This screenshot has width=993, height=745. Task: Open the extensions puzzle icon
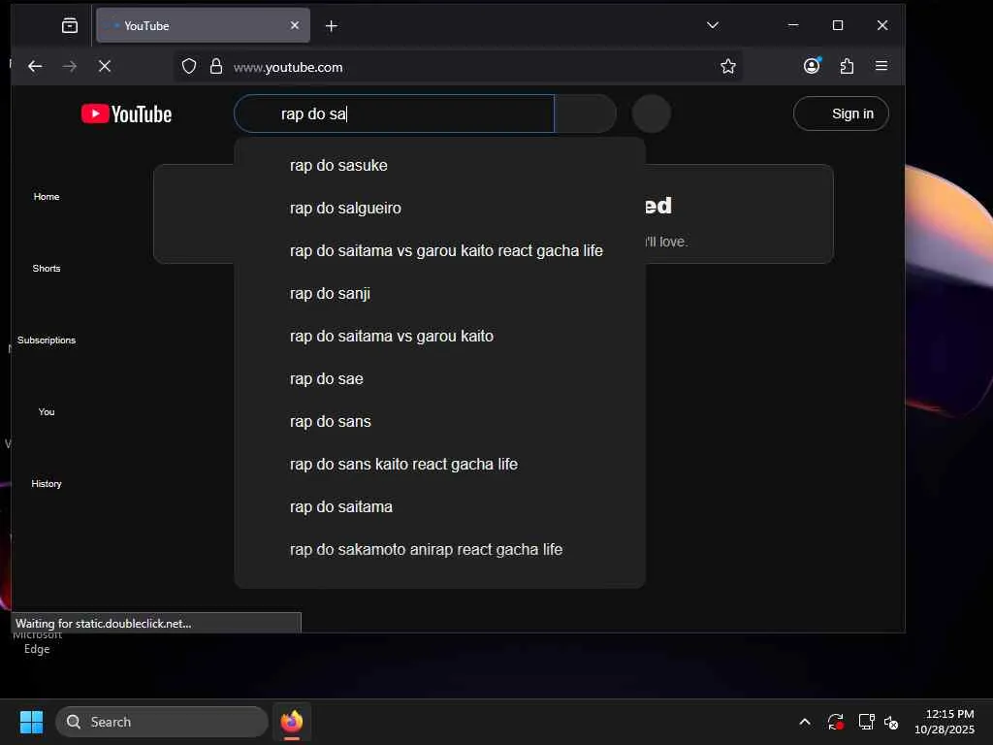pos(847,66)
